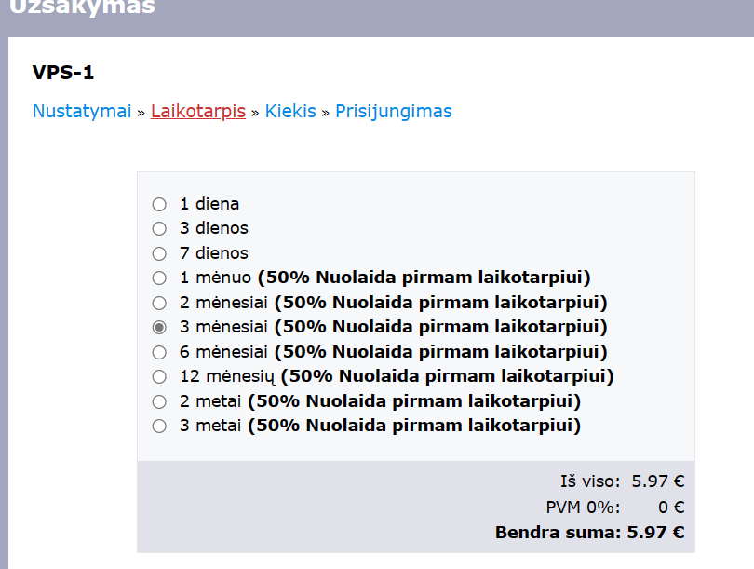Click the 12 mėnesių discount label text
This screenshot has height=569, width=754.
(x=447, y=376)
